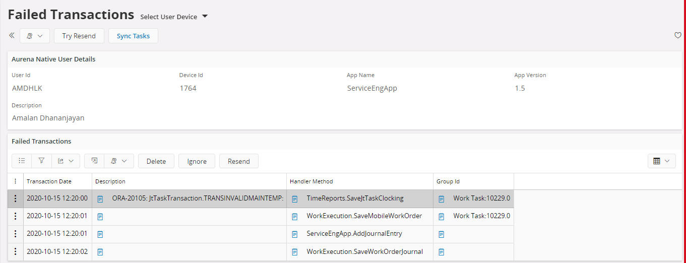Select the WorkExecution.SaveMobileWorkOrder row

(x=364, y=216)
